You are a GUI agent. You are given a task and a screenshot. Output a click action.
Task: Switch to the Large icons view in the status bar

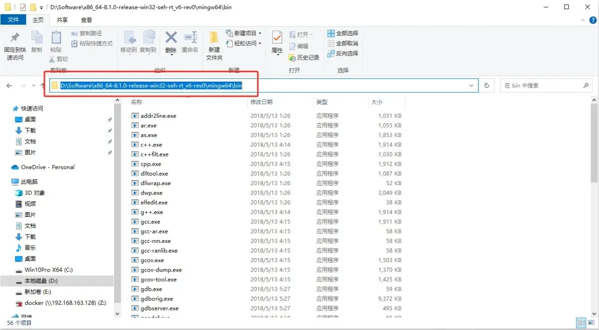pyautogui.click(x=592, y=323)
